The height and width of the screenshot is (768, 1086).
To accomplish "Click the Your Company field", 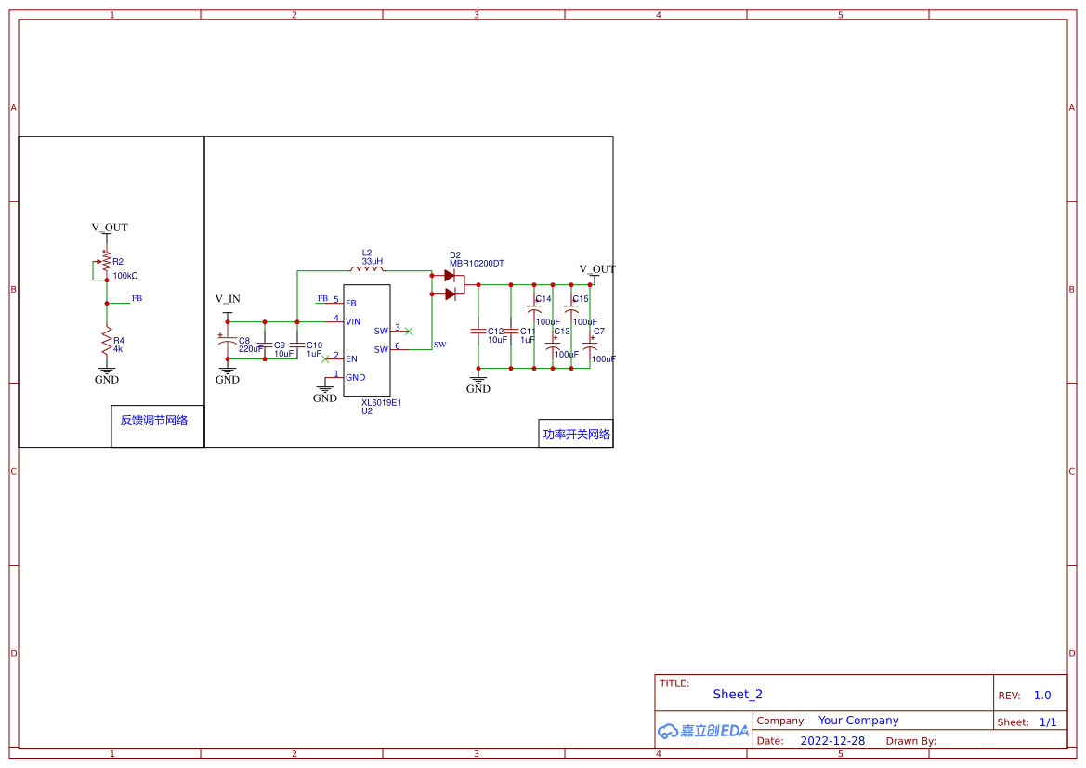I will (857, 721).
